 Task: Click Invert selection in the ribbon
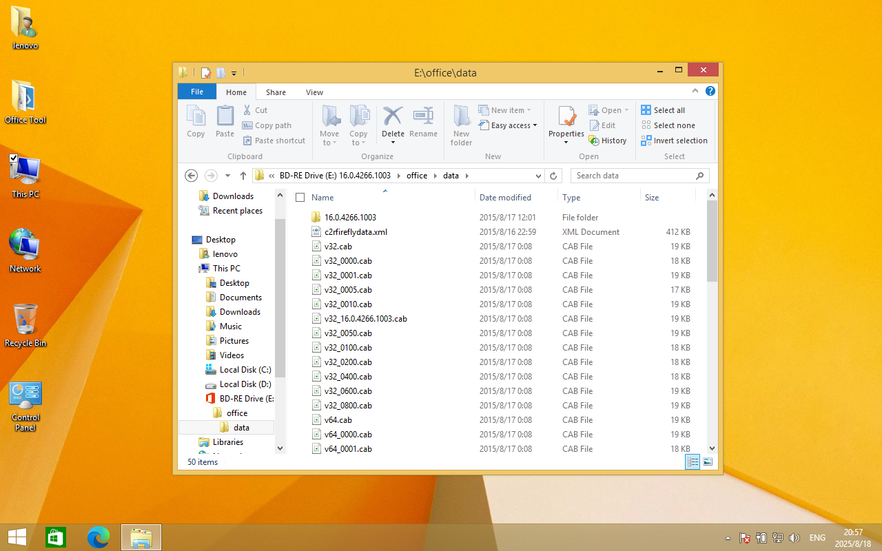point(674,141)
